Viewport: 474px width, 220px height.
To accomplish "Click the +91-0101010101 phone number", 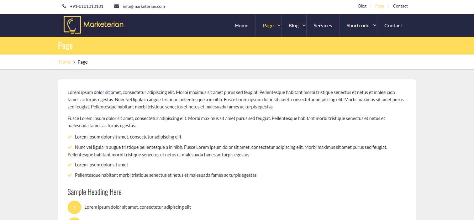I will coord(87,6).
